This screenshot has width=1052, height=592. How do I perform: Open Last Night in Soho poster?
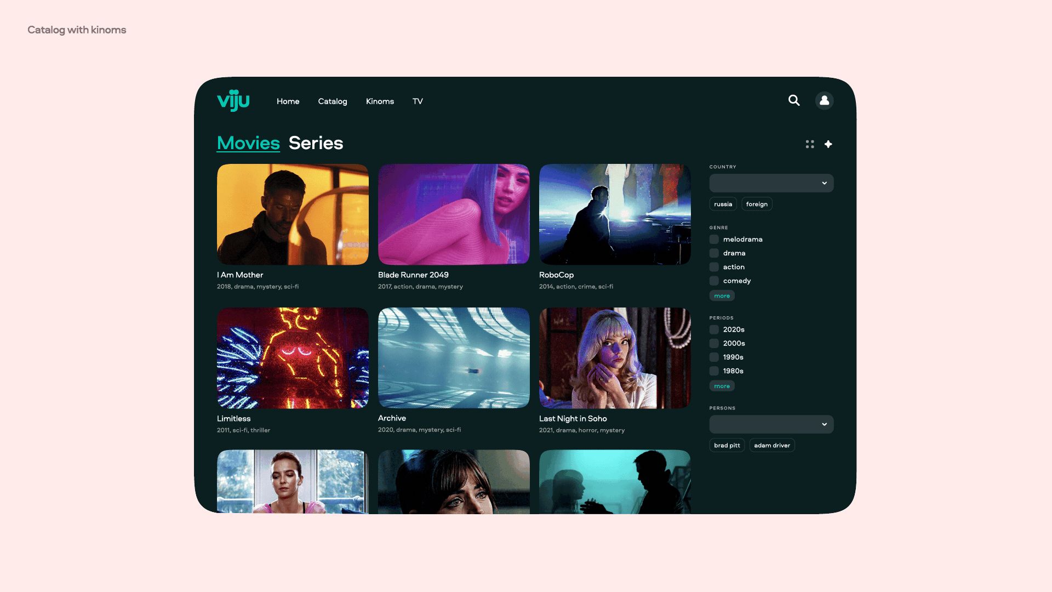pos(615,358)
